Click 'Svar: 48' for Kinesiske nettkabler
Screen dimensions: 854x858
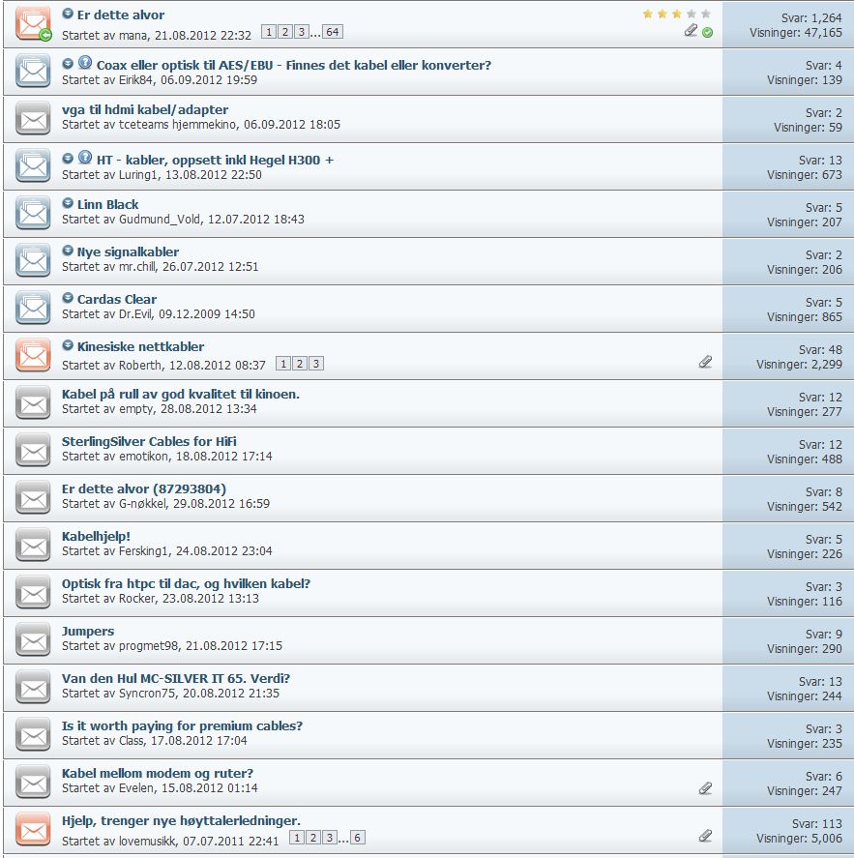coord(820,349)
